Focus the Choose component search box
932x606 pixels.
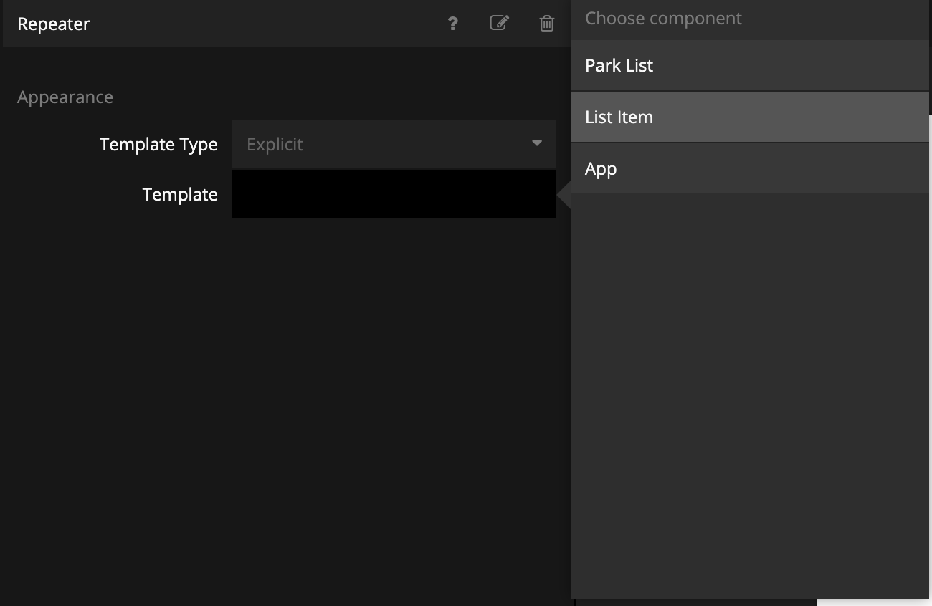749,19
